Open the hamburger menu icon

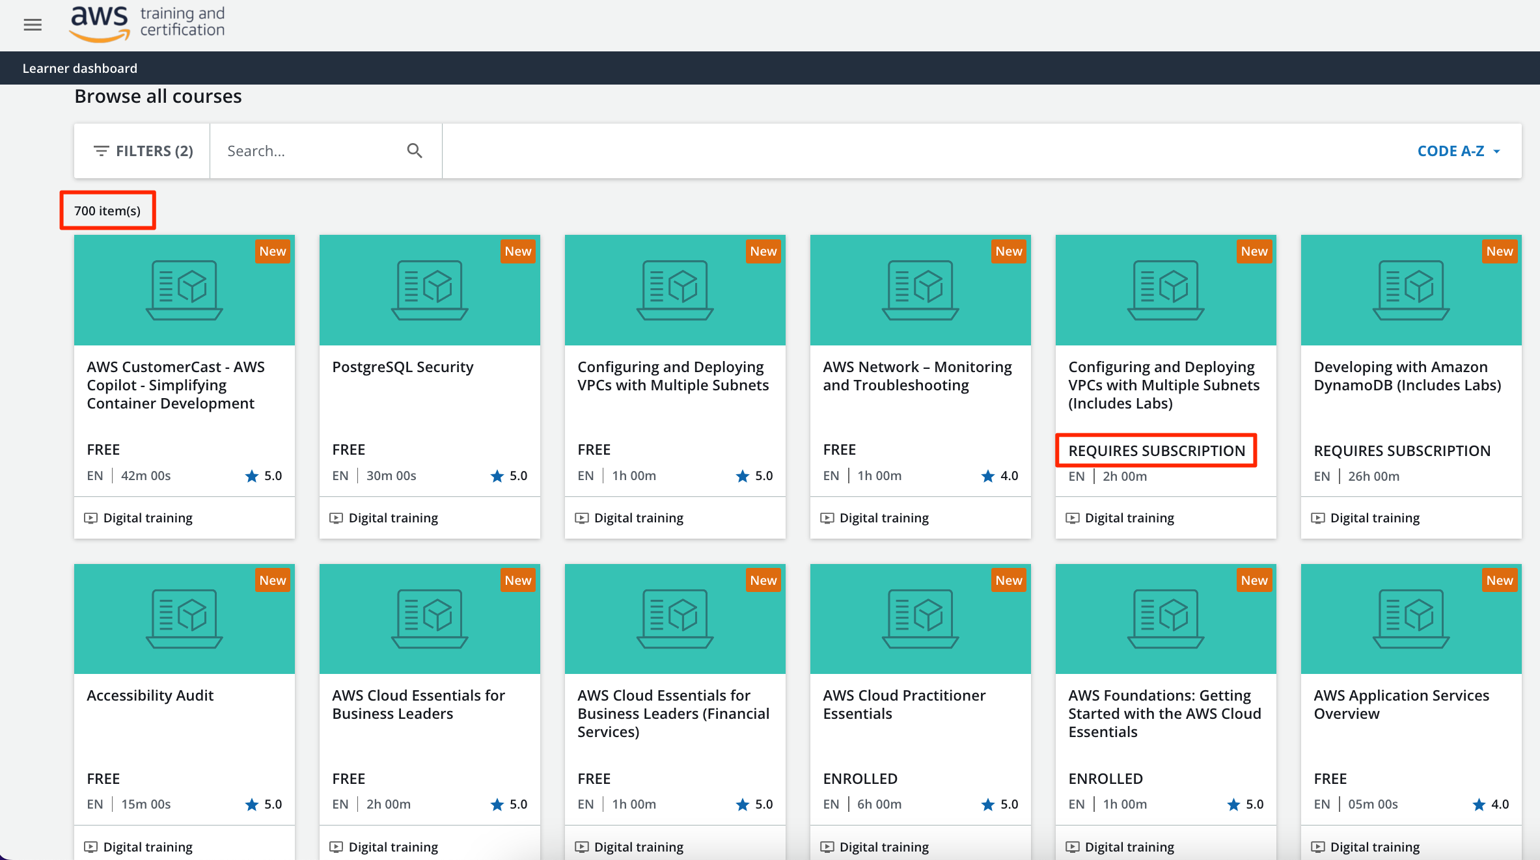(x=33, y=22)
